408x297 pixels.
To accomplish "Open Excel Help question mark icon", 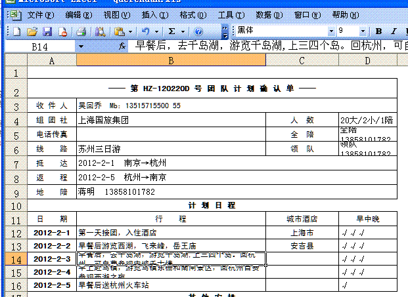I will tap(198, 31).
